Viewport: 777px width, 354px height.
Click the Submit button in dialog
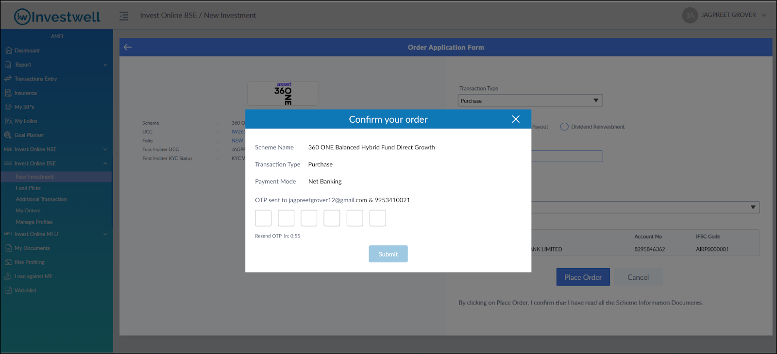click(388, 254)
